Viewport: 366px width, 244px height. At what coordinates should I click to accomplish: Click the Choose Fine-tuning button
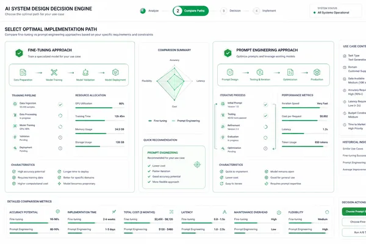tap(354, 222)
